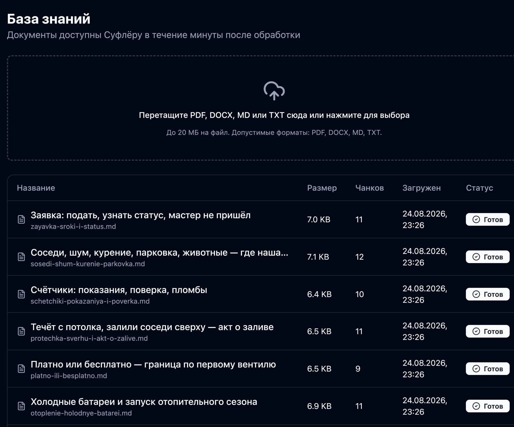Click the Загружен column header
Image resolution: width=514 pixels, height=427 pixels.
[x=422, y=188]
